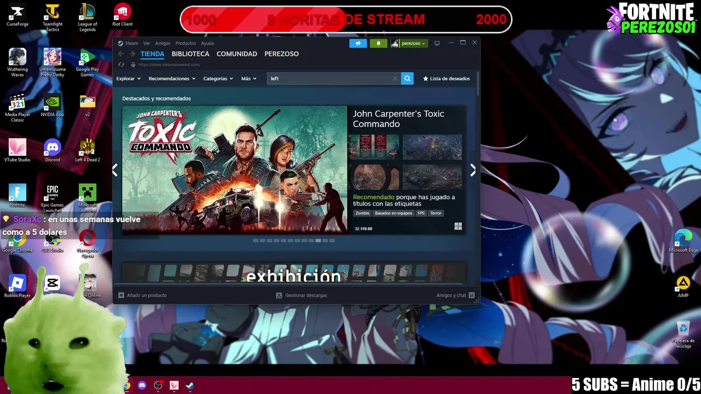The height and width of the screenshot is (394, 701).
Task: Launch Discord from desktop icon
Action: click(x=53, y=150)
